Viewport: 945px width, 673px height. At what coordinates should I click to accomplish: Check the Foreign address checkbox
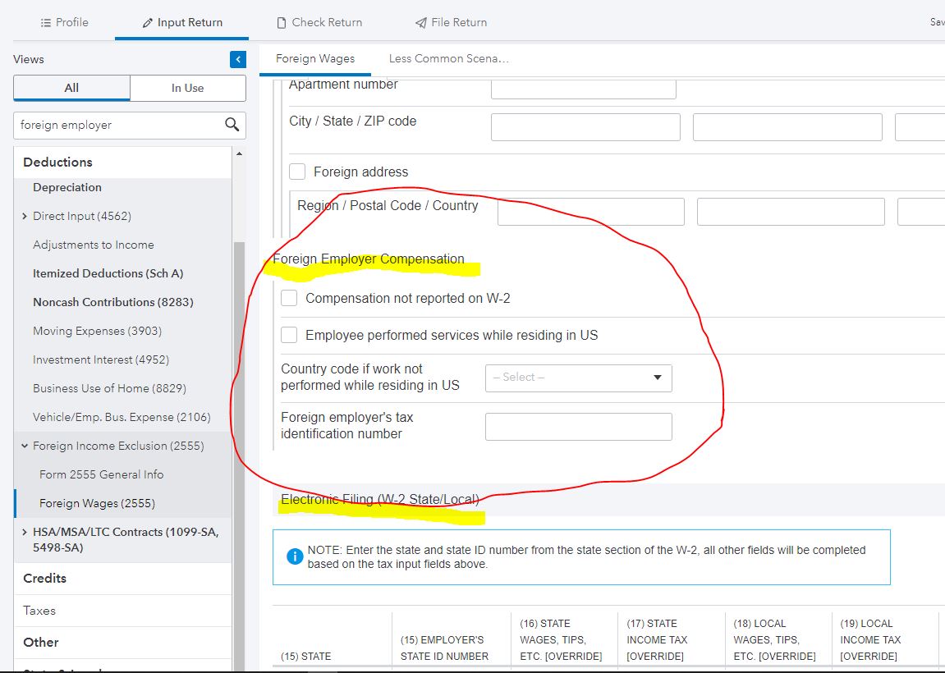pyautogui.click(x=297, y=172)
